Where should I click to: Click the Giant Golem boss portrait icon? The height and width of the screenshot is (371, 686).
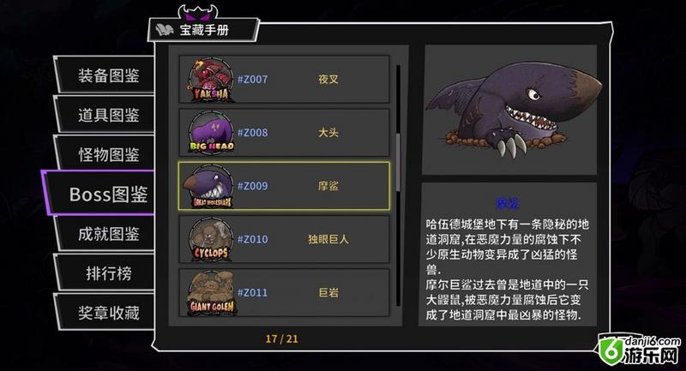point(212,293)
